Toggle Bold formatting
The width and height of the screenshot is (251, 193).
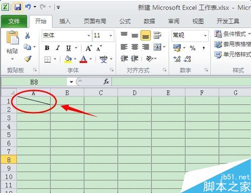pos(47,48)
